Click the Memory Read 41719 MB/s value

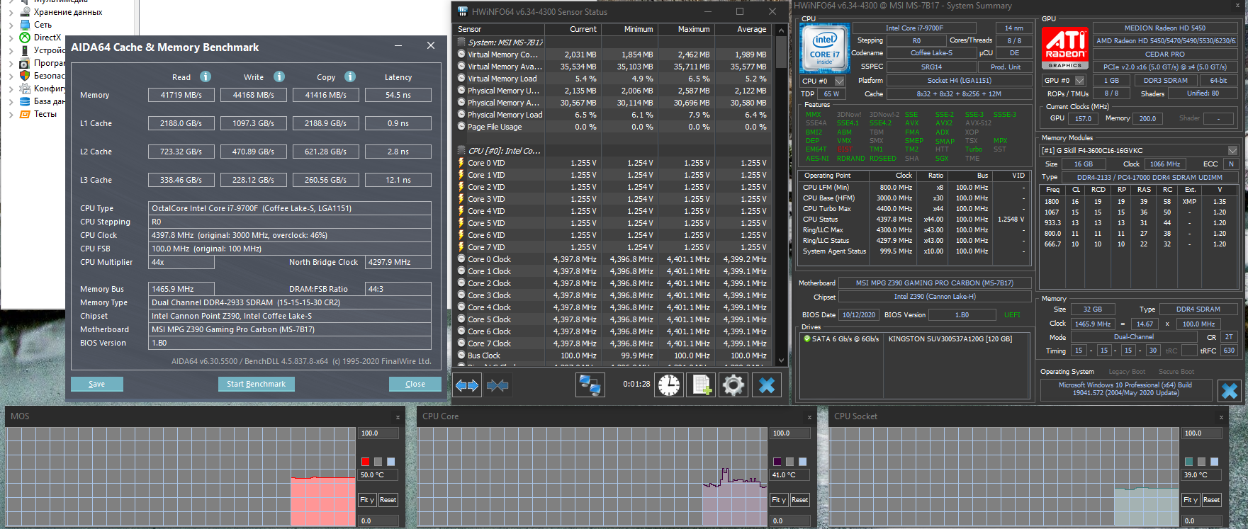point(181,95)
